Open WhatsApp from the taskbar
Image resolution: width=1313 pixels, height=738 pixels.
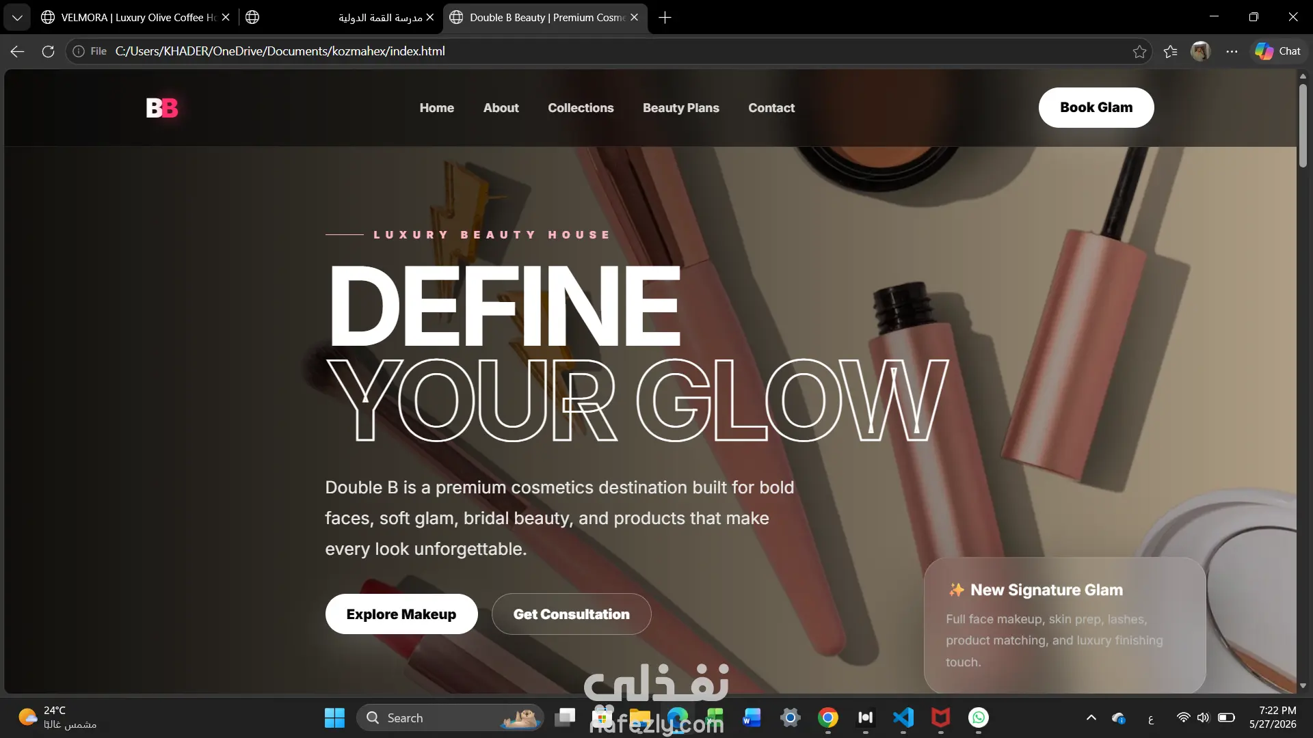pyautogui.click(x=978, y=717)
